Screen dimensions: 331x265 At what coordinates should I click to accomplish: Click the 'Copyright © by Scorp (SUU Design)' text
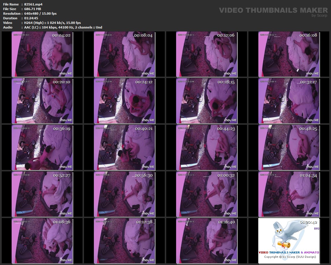click(x=290, y=257)
